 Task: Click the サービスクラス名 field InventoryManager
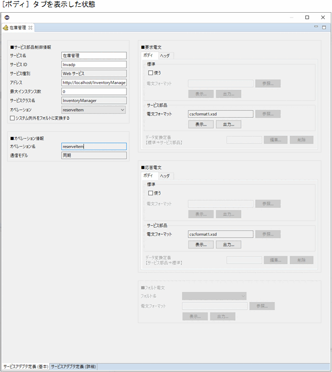tap(94, 100)
